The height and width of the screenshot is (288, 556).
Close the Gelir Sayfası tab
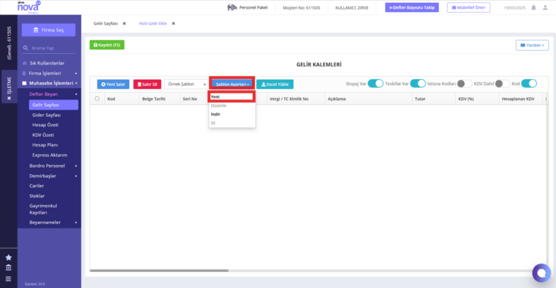point(124,23)
